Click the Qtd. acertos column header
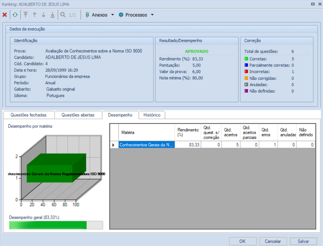Viewport: 323px width, 246px height. pos(231,132)
